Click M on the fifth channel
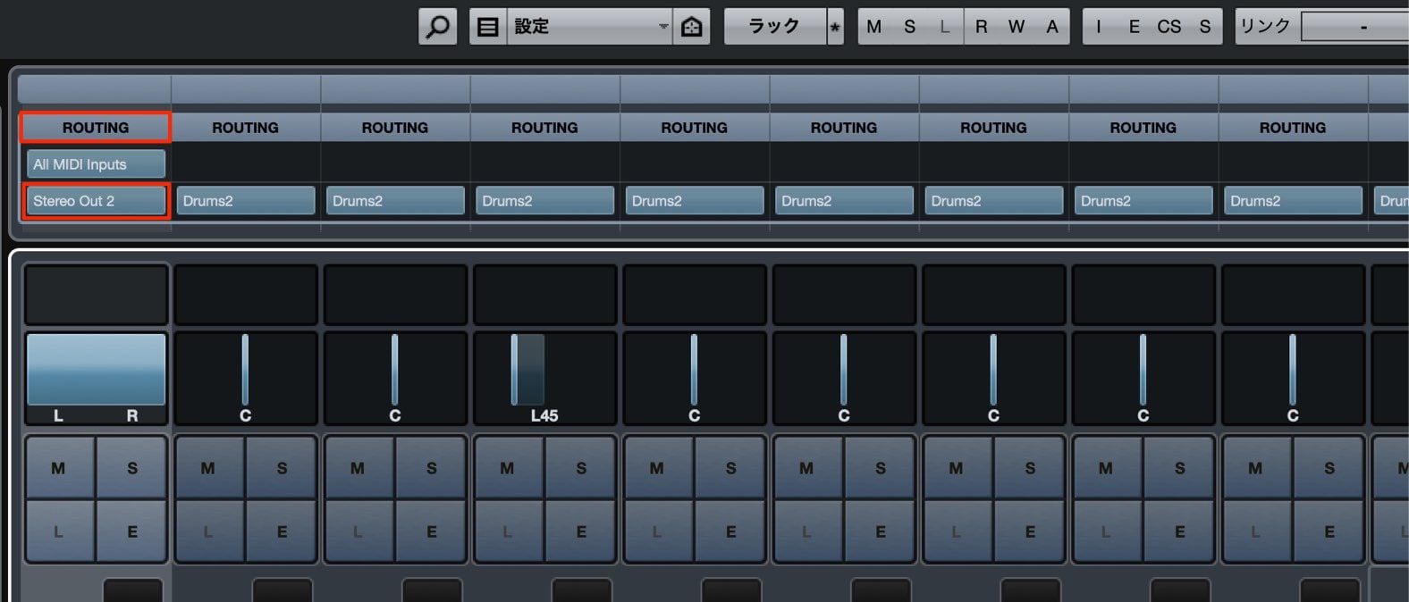The width and height of the screenshot is (1409, 602). click(657, 467)
